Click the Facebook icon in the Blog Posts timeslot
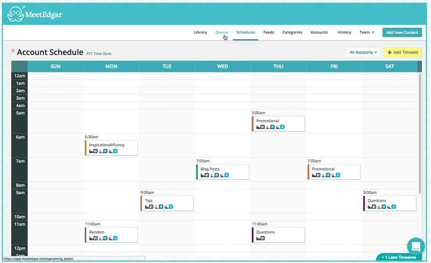431x263 pixels. [x=204, y=175]
